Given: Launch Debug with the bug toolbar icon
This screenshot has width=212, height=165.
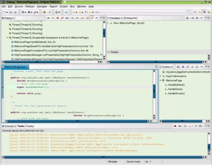Looking at the screenshot, I should 23,12.
